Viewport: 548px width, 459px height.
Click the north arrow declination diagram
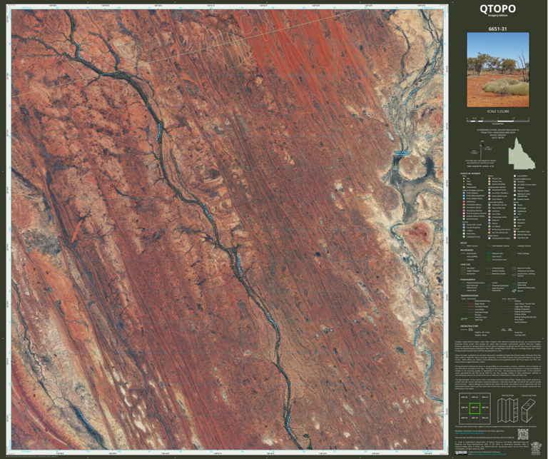pyautogui.click(x=482, y=150)
